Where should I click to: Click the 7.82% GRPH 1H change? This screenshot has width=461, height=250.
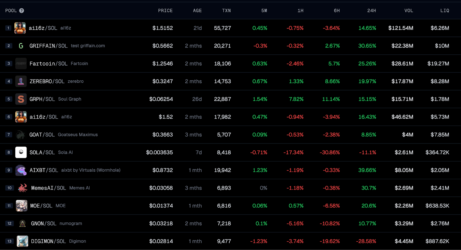[296, 99]
